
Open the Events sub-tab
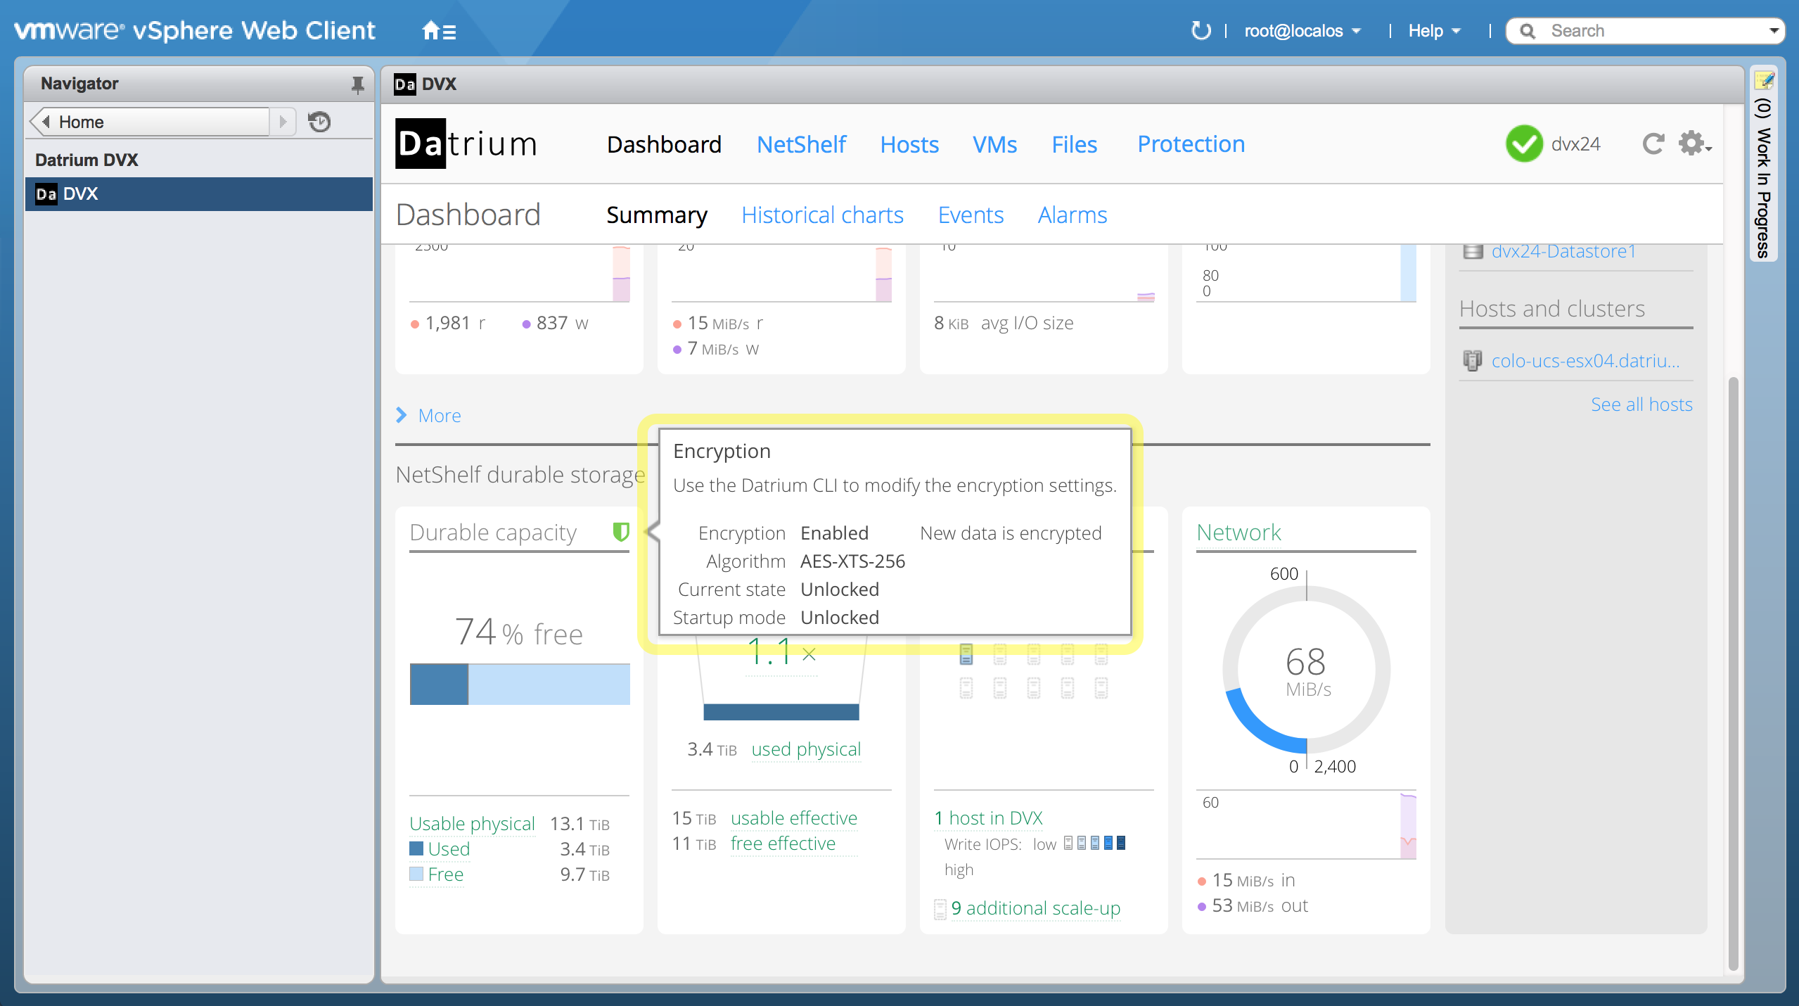[971, 215]
